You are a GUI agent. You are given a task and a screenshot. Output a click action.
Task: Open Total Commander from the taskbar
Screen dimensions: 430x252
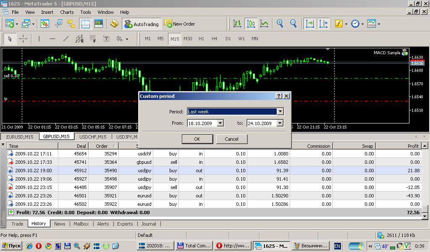[x=194, y=246]
